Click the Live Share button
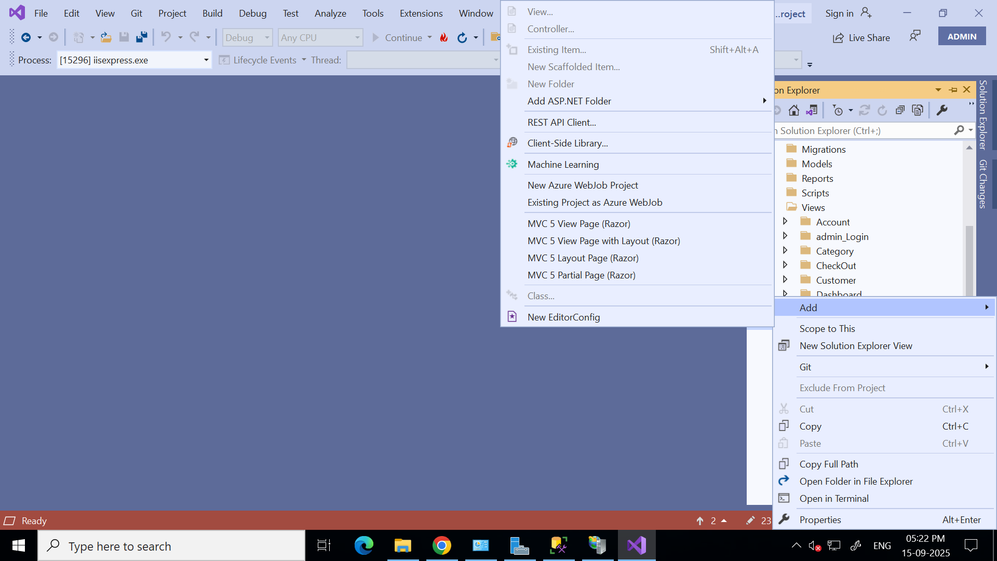This screenshot has width=997, height=561. click(861, 37)
